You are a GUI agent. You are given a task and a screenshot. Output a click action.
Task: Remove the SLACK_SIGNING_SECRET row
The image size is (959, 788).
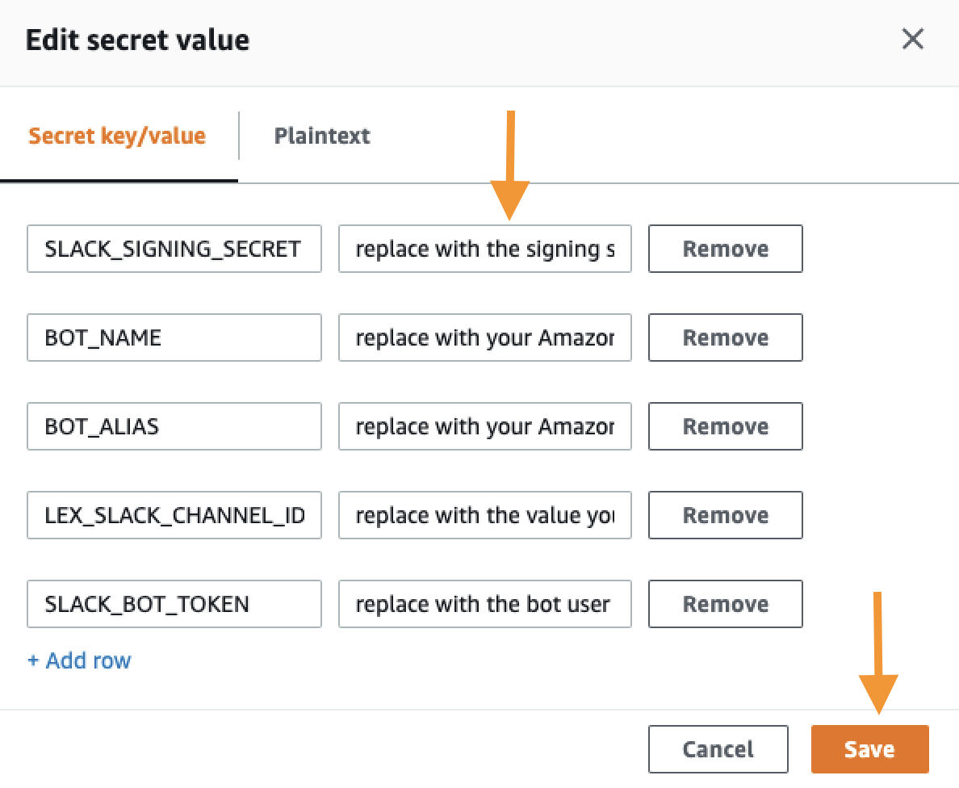pyautogui.click(x=725, y=249)
